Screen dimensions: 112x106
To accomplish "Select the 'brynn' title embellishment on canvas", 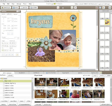I will click(41, 22).
